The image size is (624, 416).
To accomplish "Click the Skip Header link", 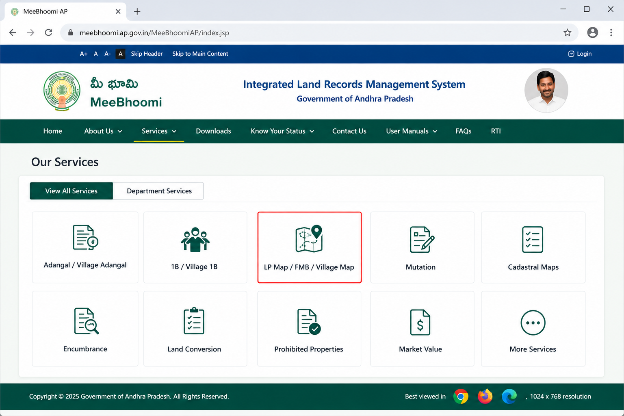I will click(147, 54).
